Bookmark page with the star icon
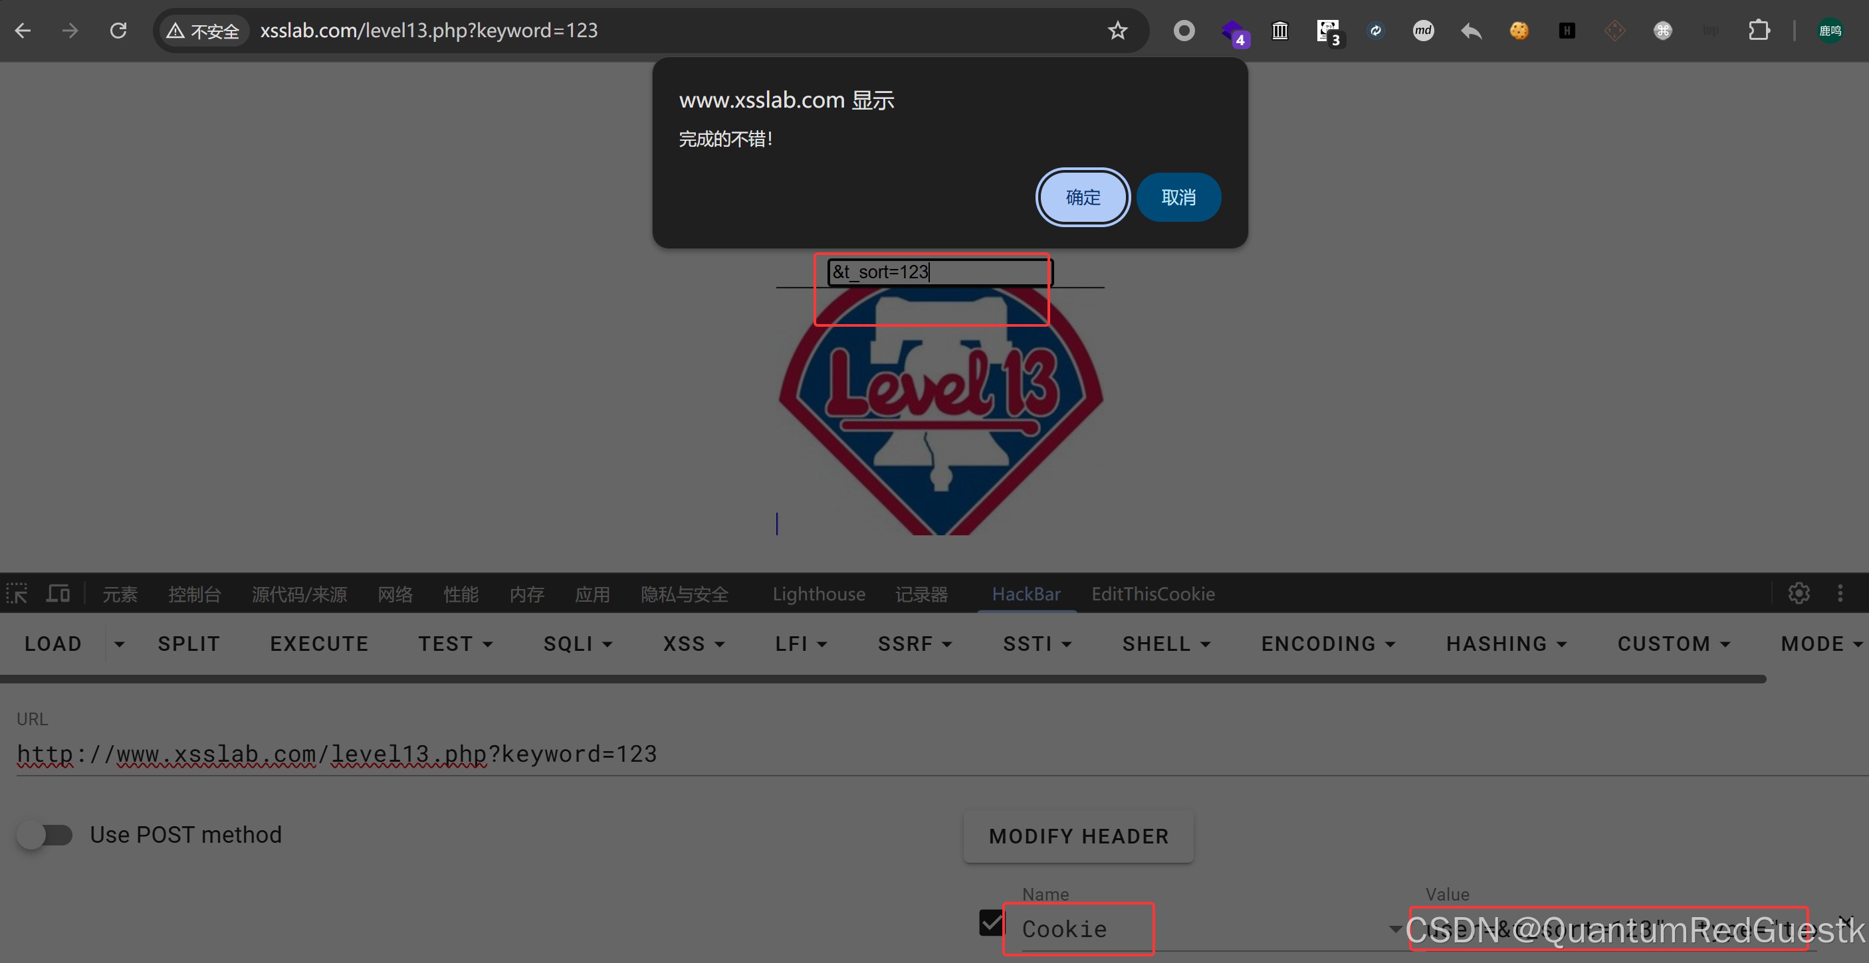 pos(1117,31)
